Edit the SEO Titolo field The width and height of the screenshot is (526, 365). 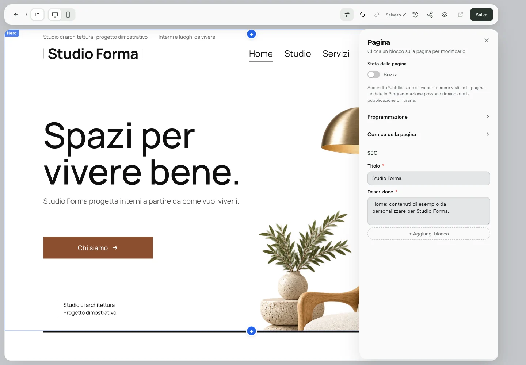(428, 178)
